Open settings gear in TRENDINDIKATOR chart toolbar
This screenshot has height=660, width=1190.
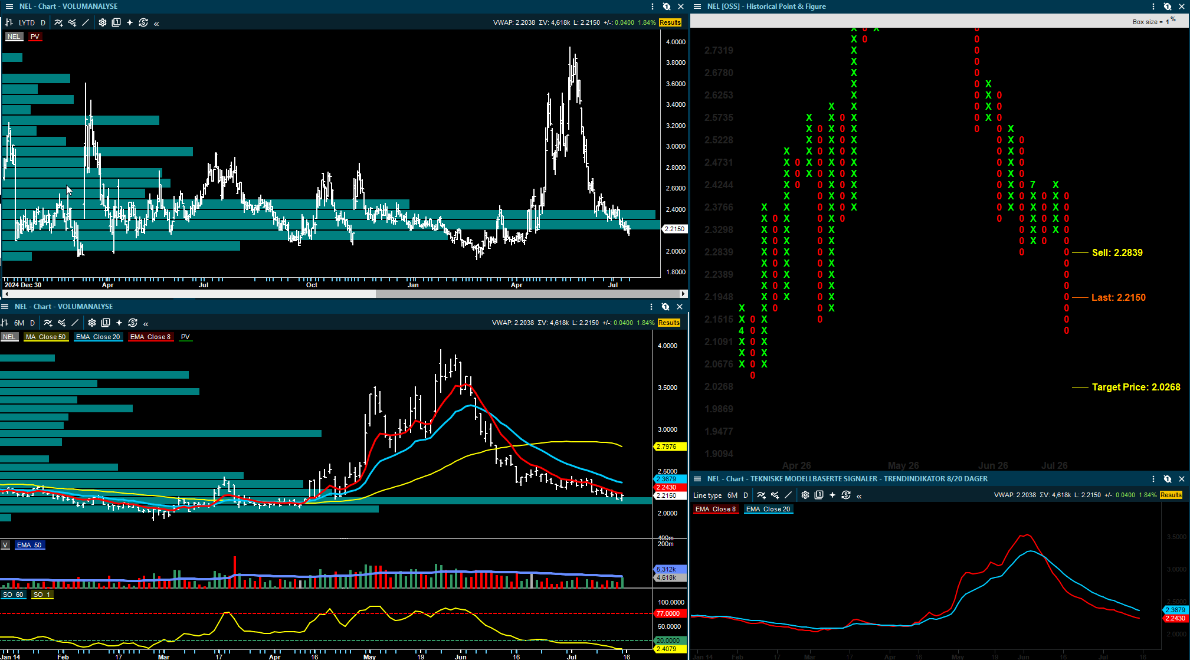(805, 495)
